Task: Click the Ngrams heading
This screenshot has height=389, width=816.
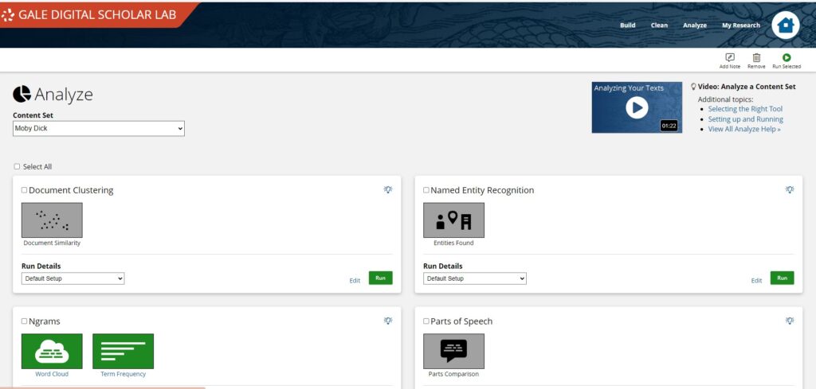Action: (45, 321)
